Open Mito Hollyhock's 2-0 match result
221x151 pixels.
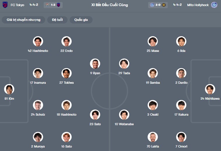point(158,5)
